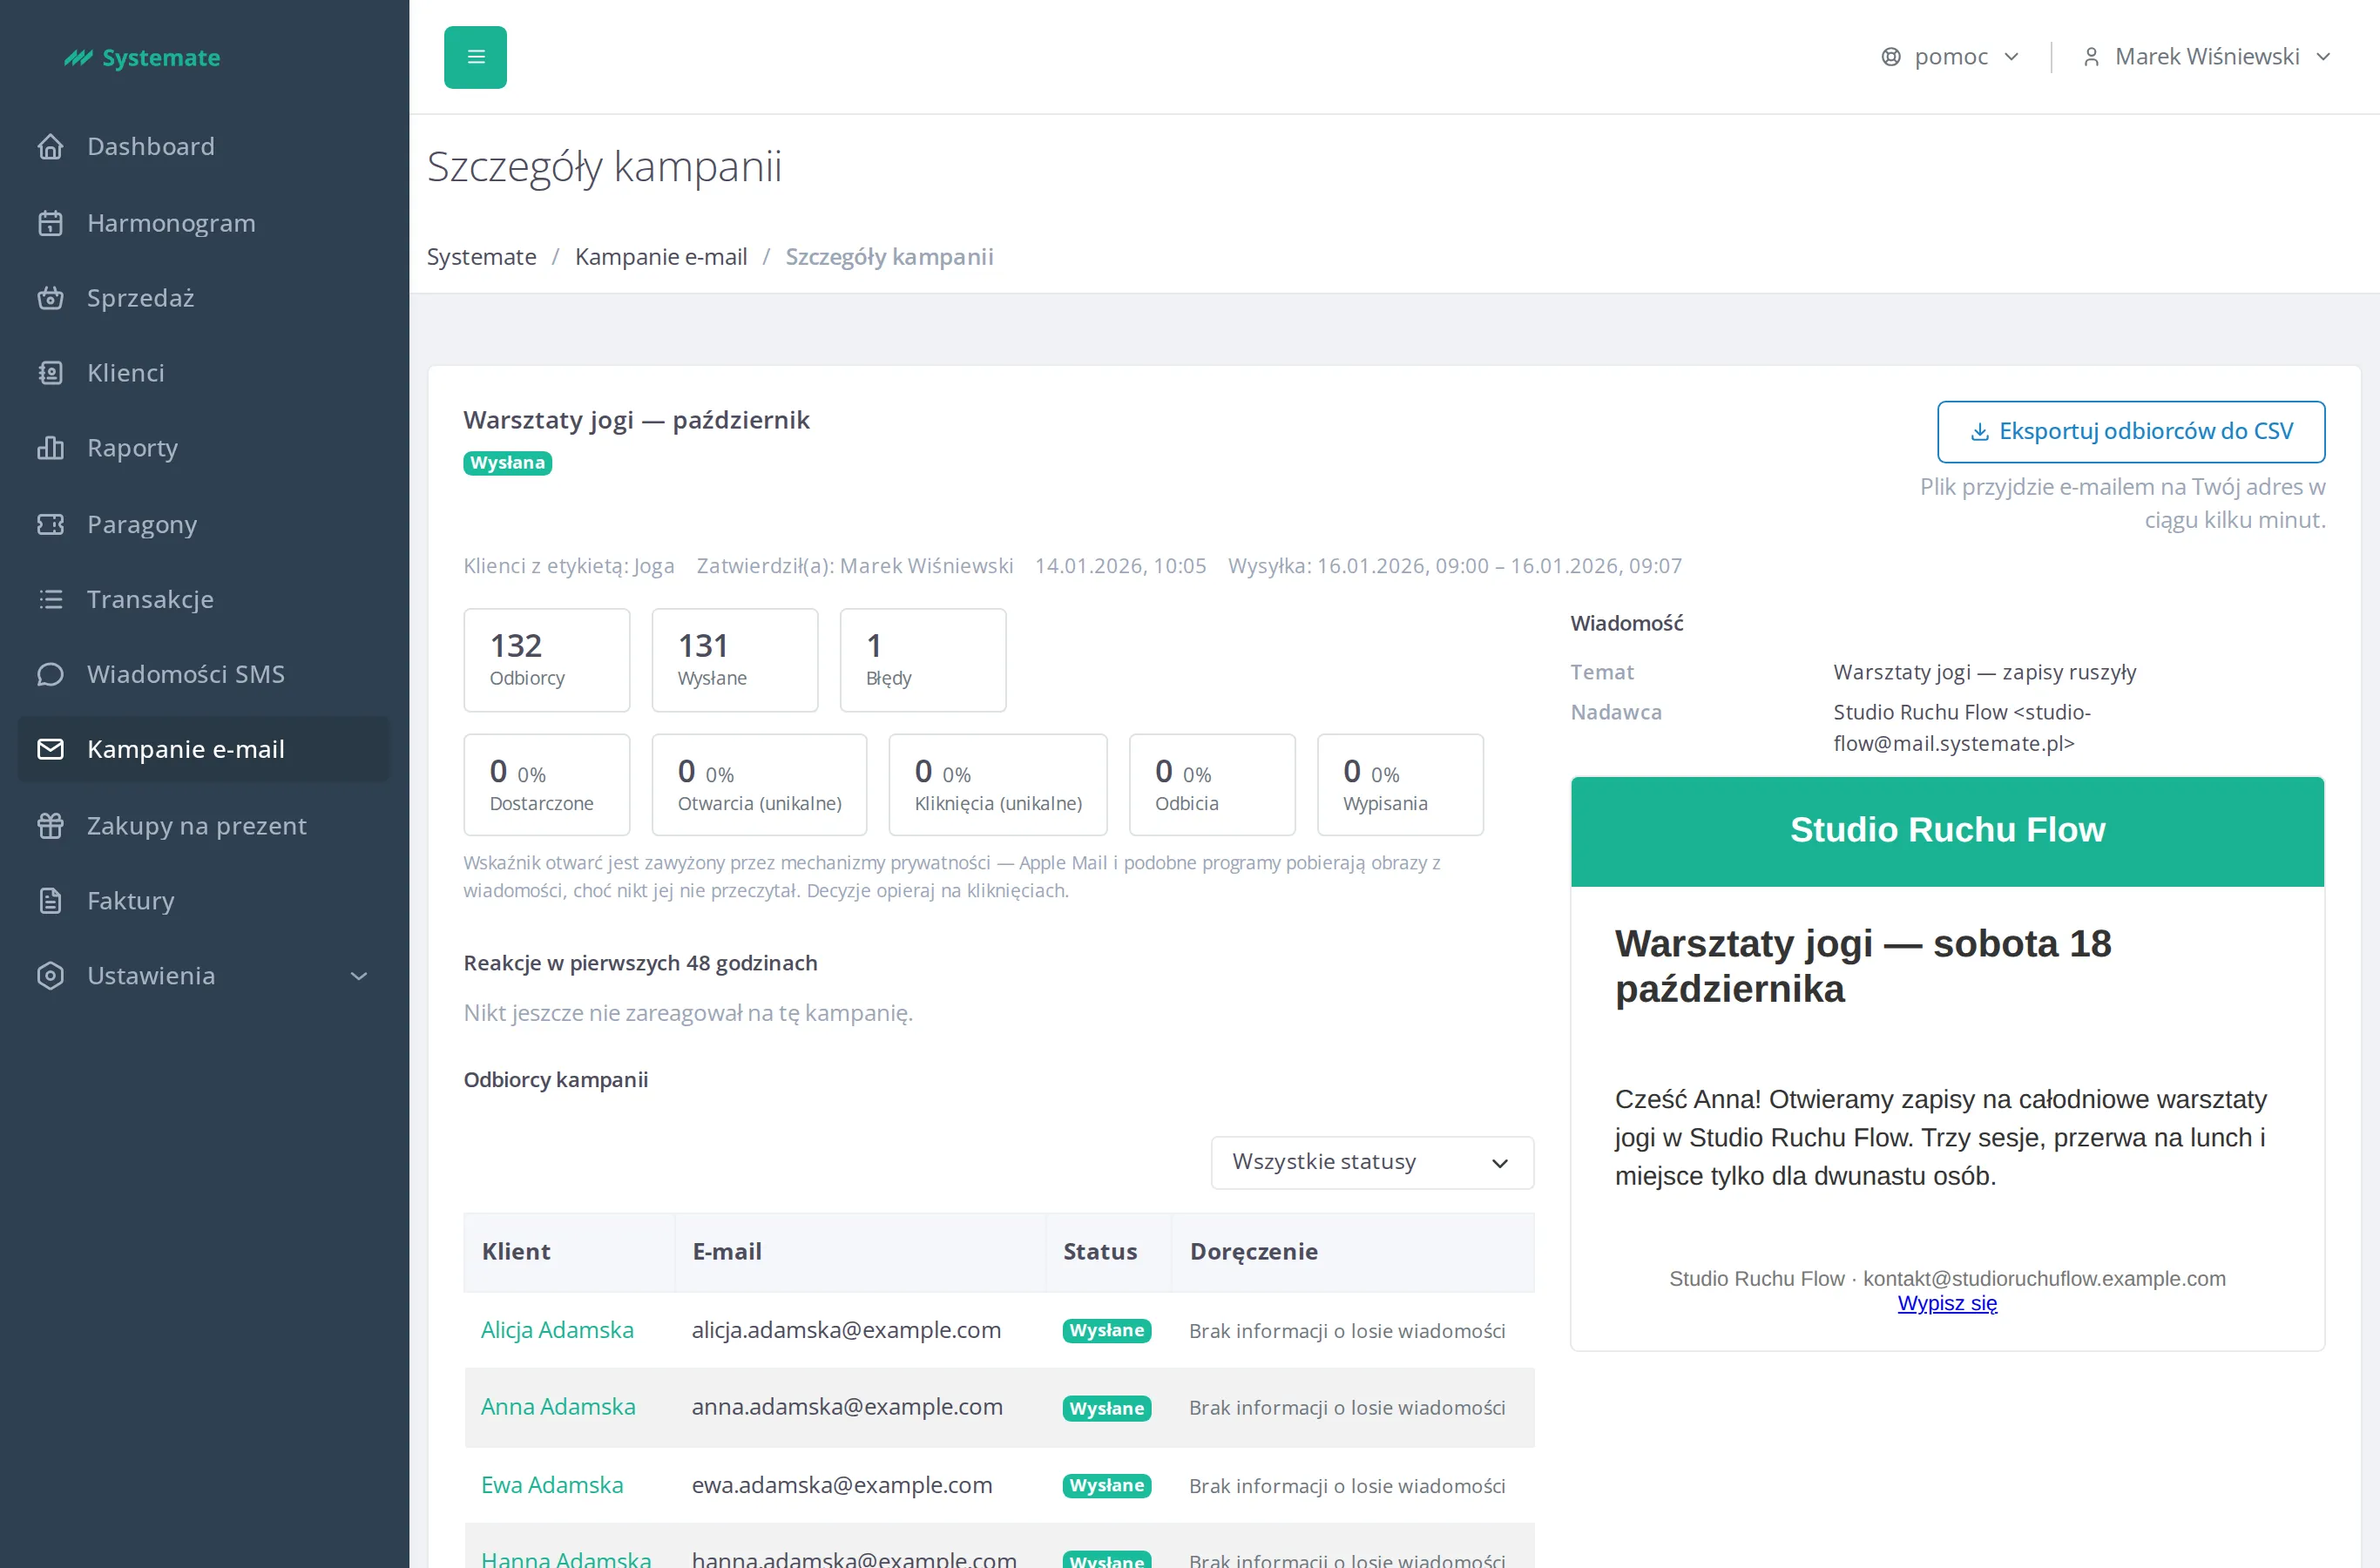This screenshot has width=2380, height=1568.
Task: Click the pomoc lifebuoy icon
Action: 1890,57
